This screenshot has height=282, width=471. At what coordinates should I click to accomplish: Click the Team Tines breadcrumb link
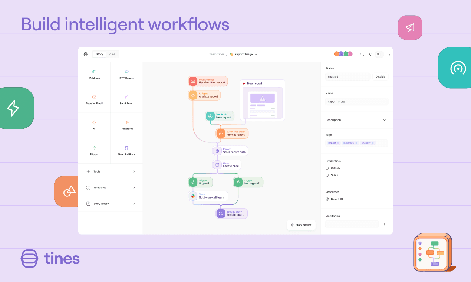point(217,54)
